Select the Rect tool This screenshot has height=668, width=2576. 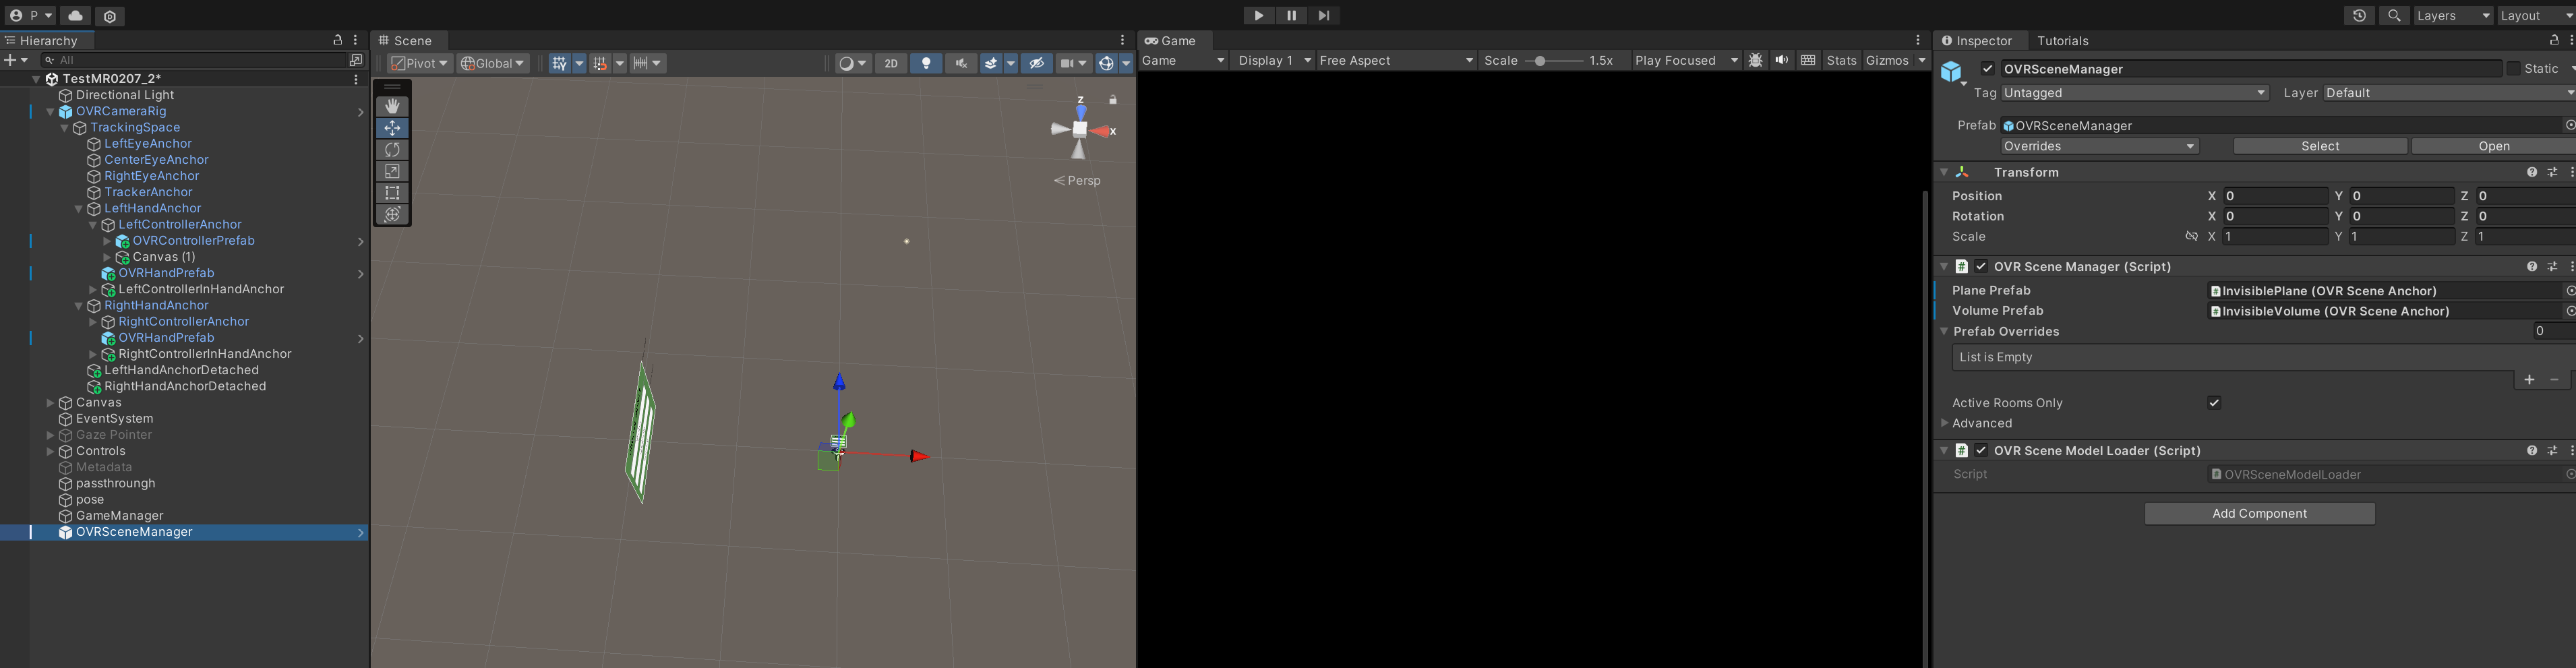(x=392, y=193)
